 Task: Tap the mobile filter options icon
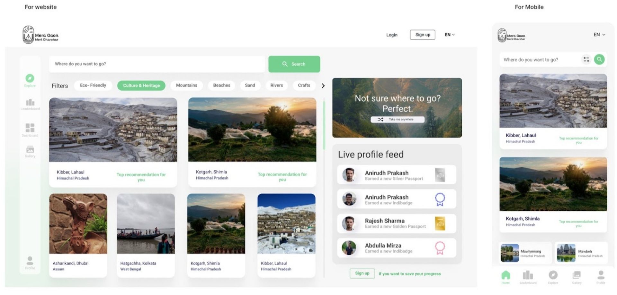586,59
